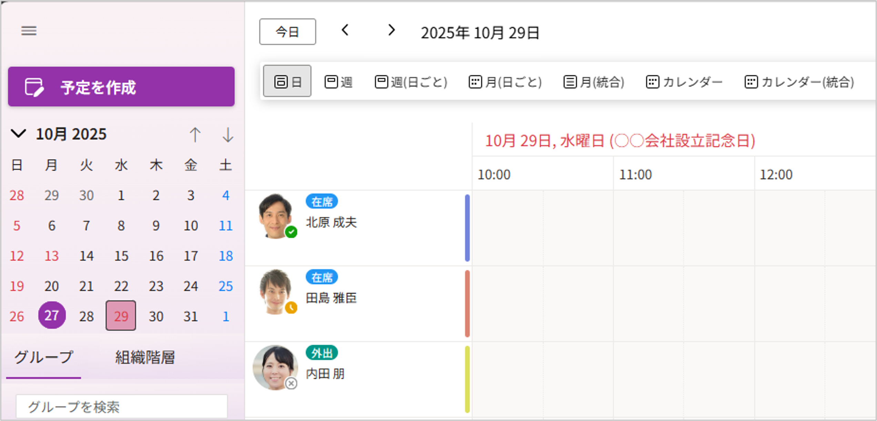877x421 pixels.
Task: Switch to カレンダー view
Action: [x=684, y=82]
